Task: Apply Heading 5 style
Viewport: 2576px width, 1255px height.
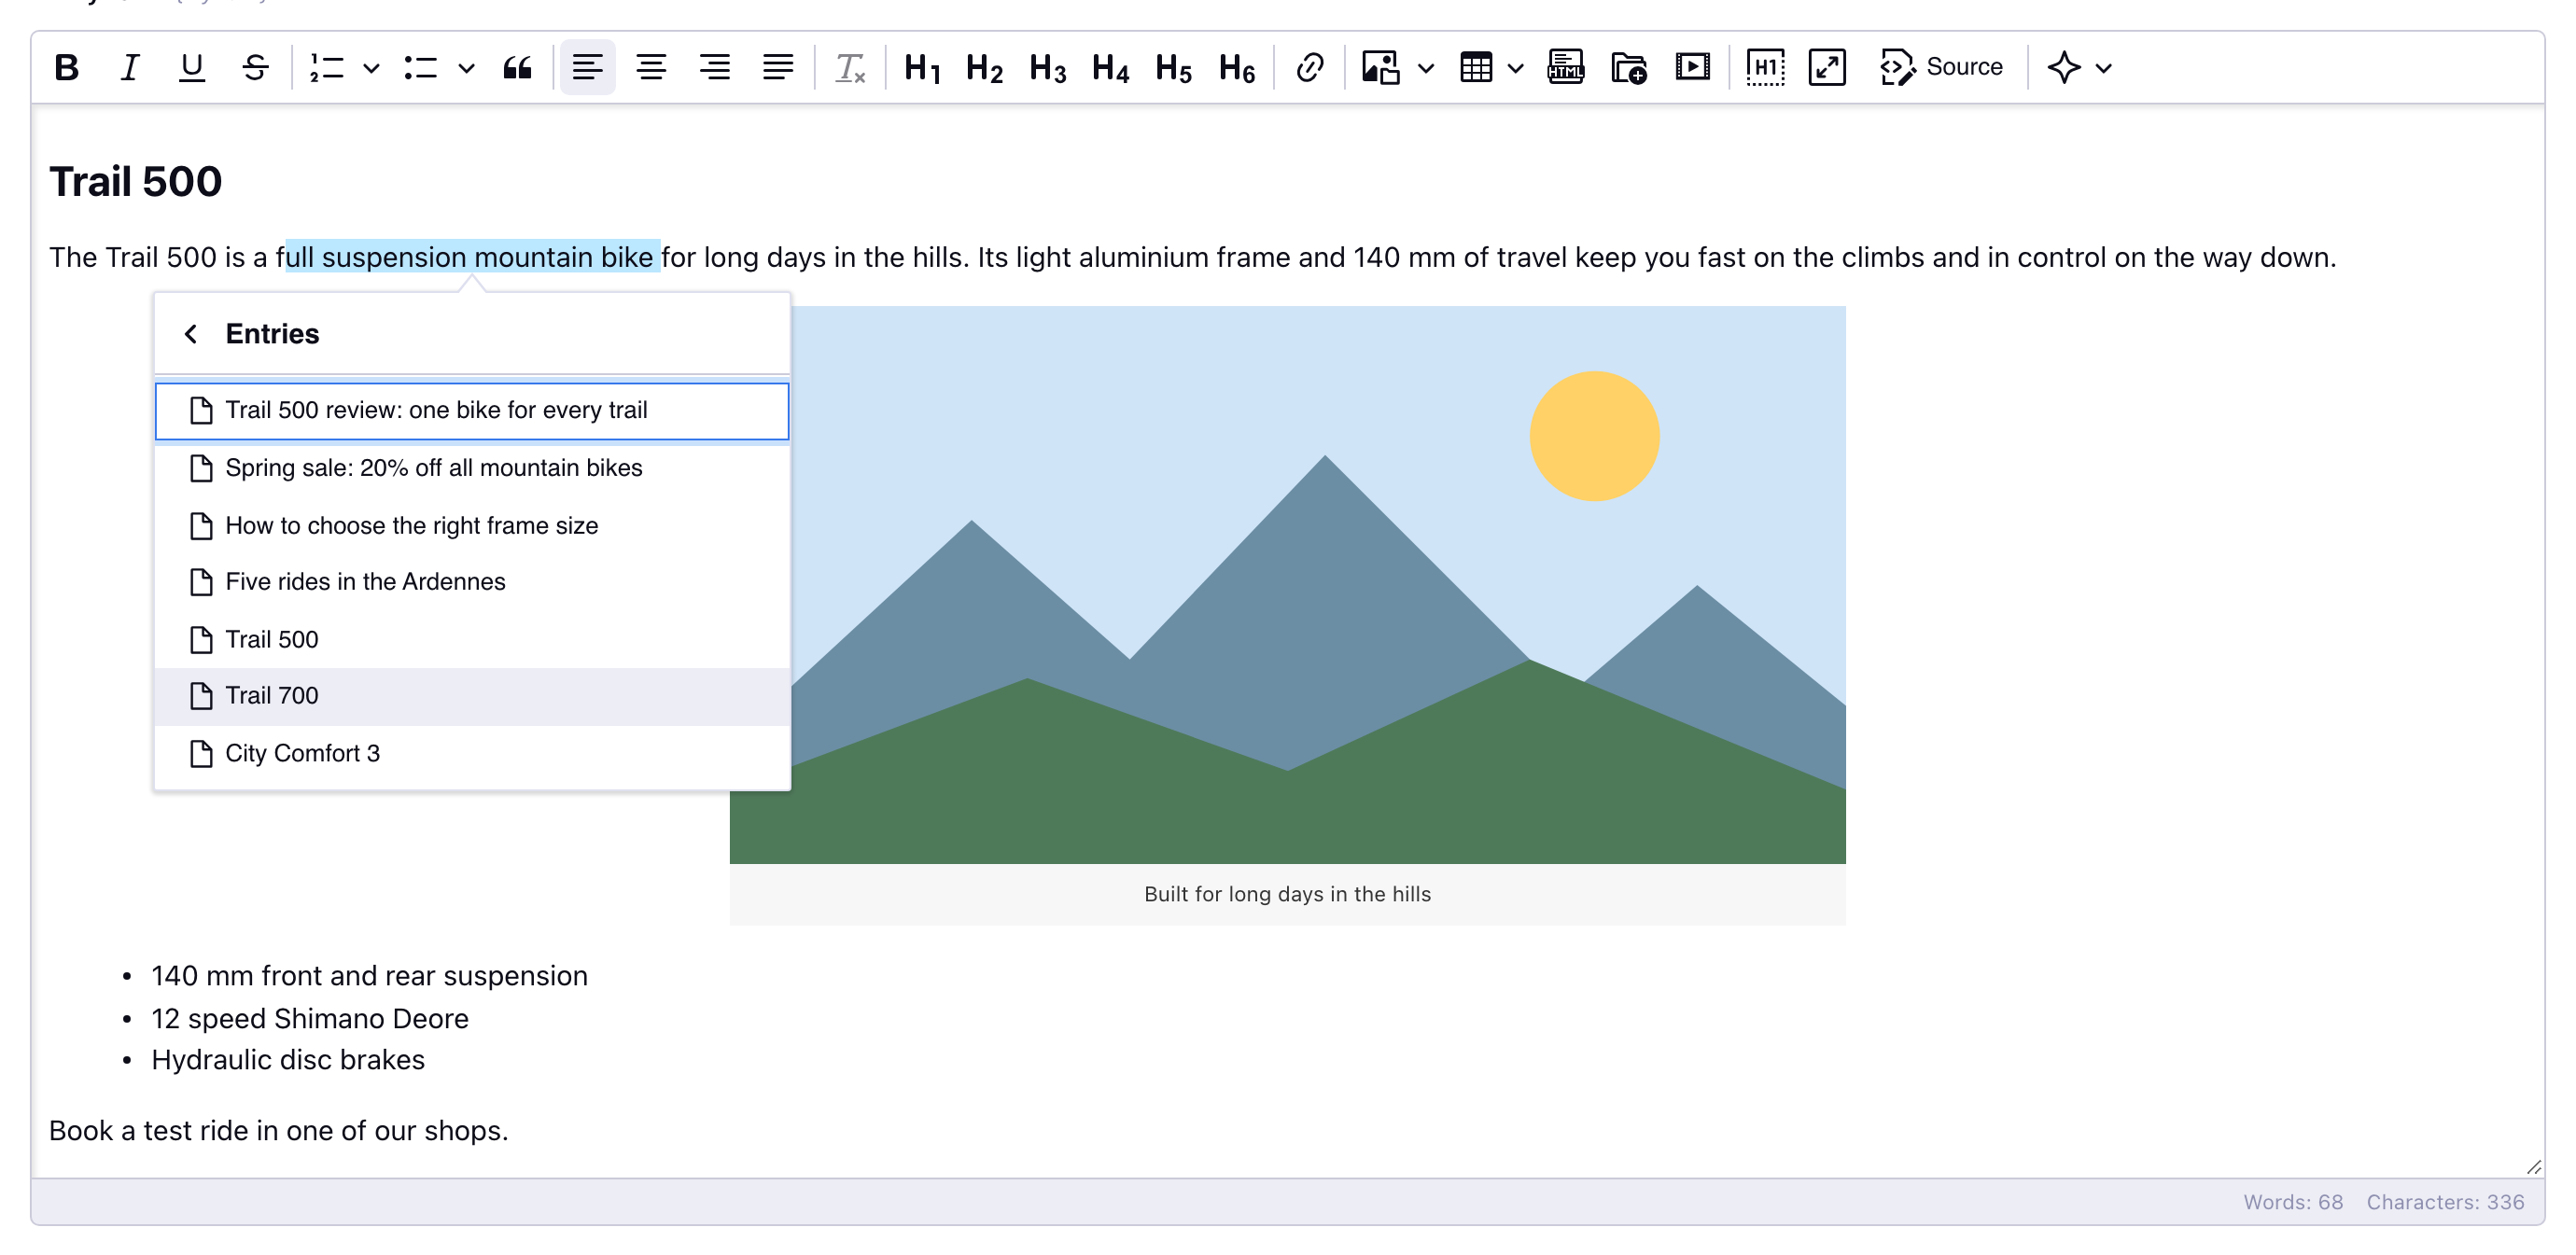Action: pos(1174,68)
